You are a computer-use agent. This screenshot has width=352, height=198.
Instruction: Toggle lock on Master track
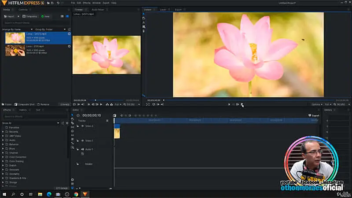(78, 164)
